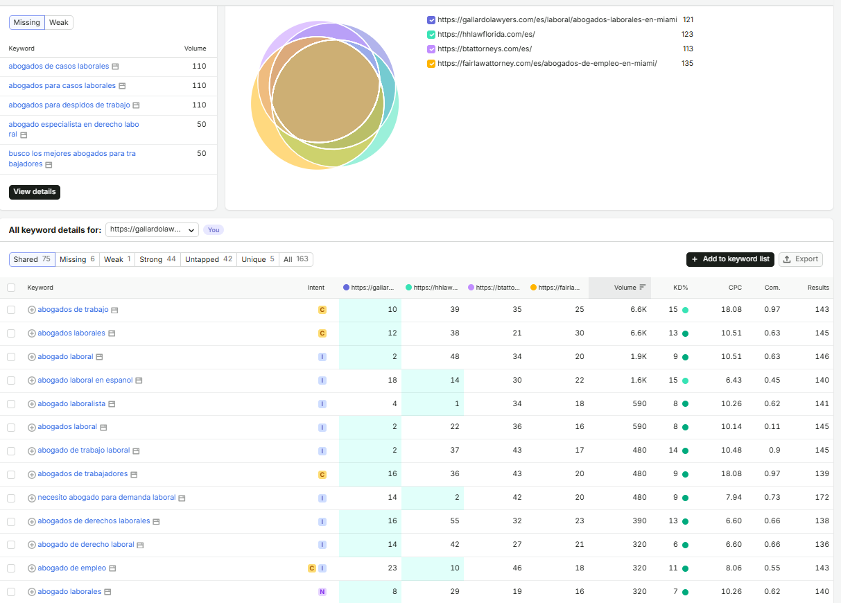Open SERP icon after 'abogados de trabajo'

pos(115,311)
